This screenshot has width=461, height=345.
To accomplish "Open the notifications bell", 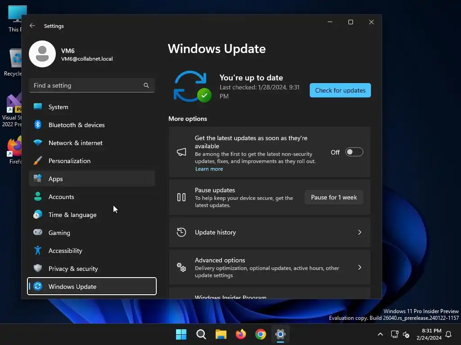I will click(x=449, y=334).
